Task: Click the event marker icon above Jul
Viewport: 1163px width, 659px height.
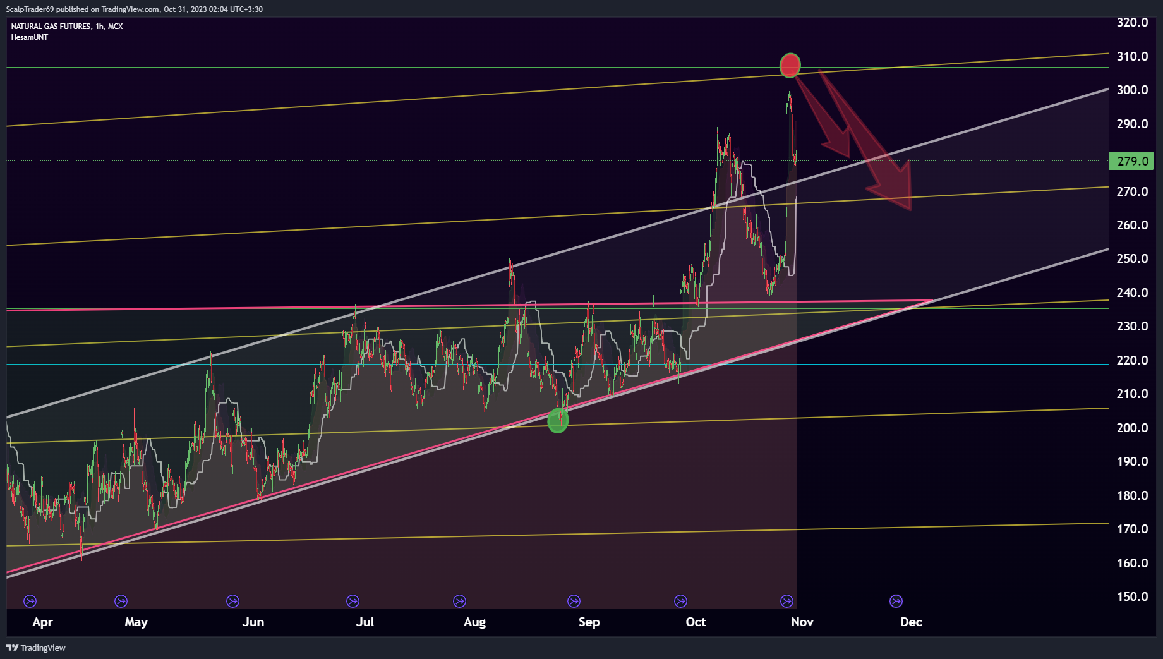Action: tap(353, 601)
